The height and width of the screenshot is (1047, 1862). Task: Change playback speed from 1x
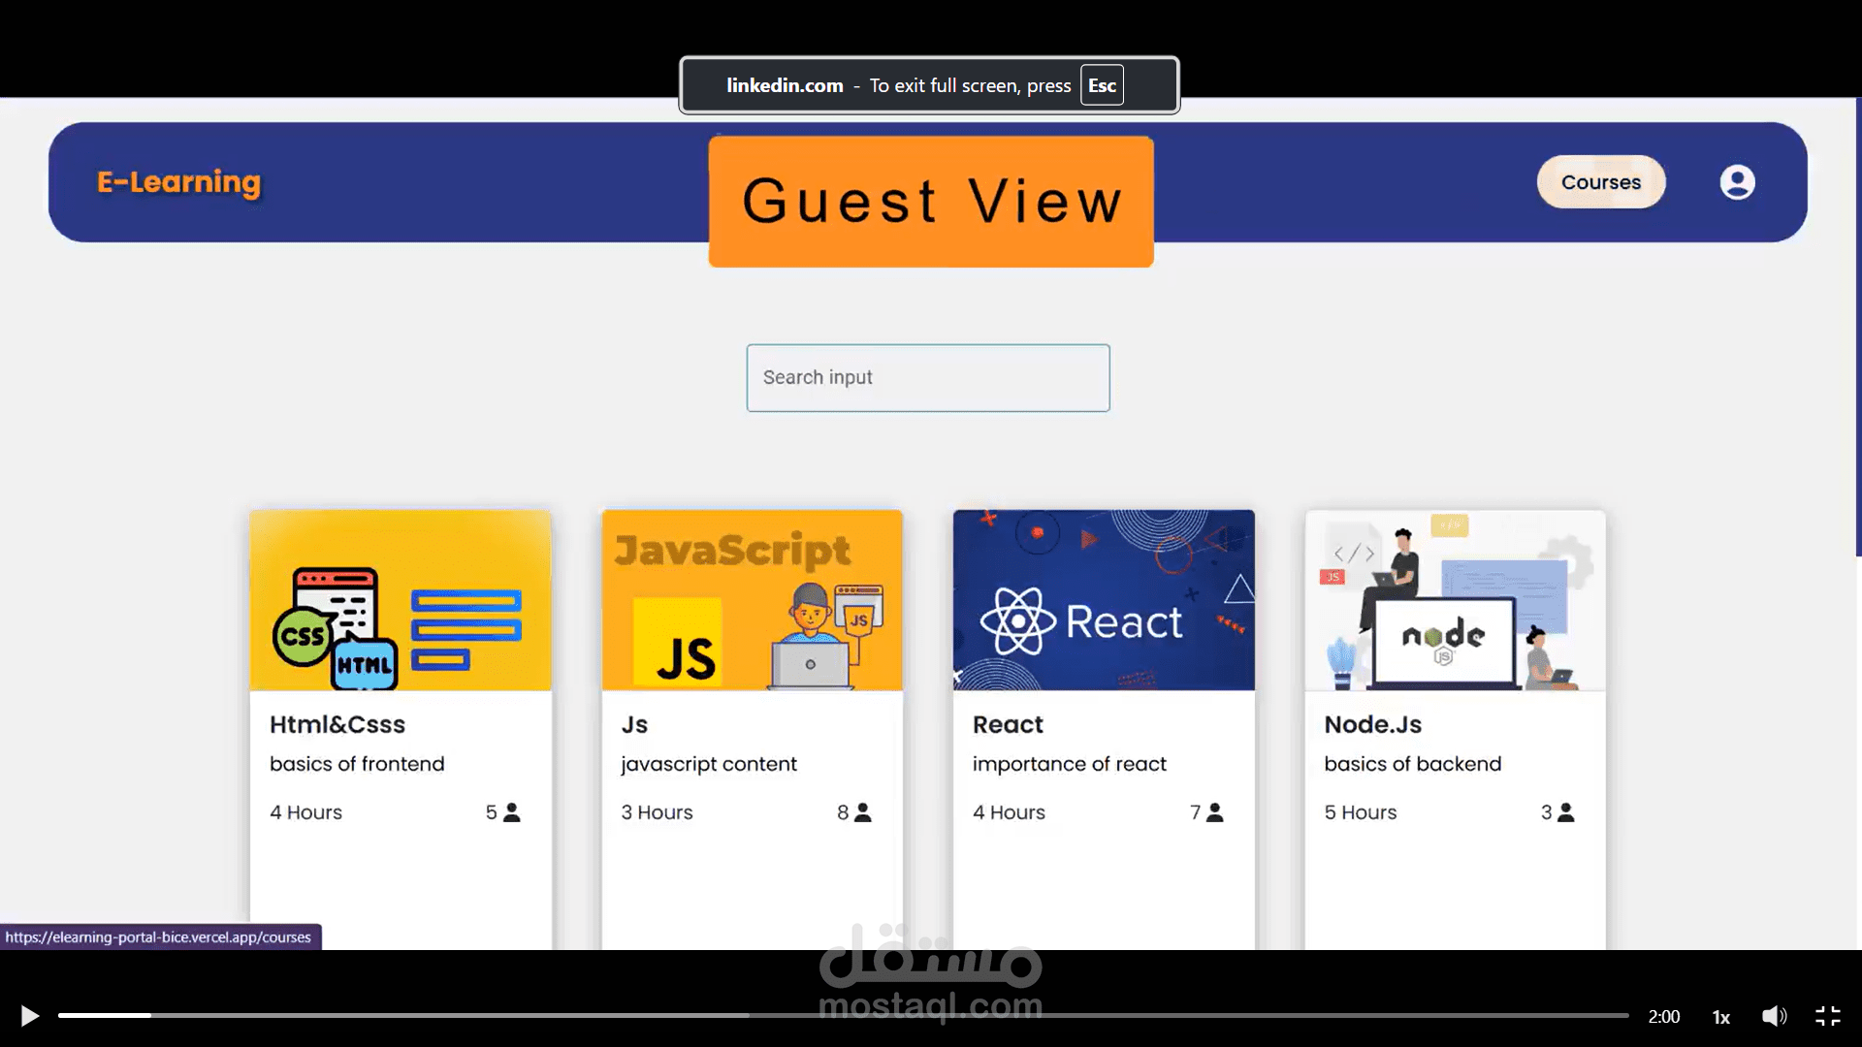(1721, 1016)
